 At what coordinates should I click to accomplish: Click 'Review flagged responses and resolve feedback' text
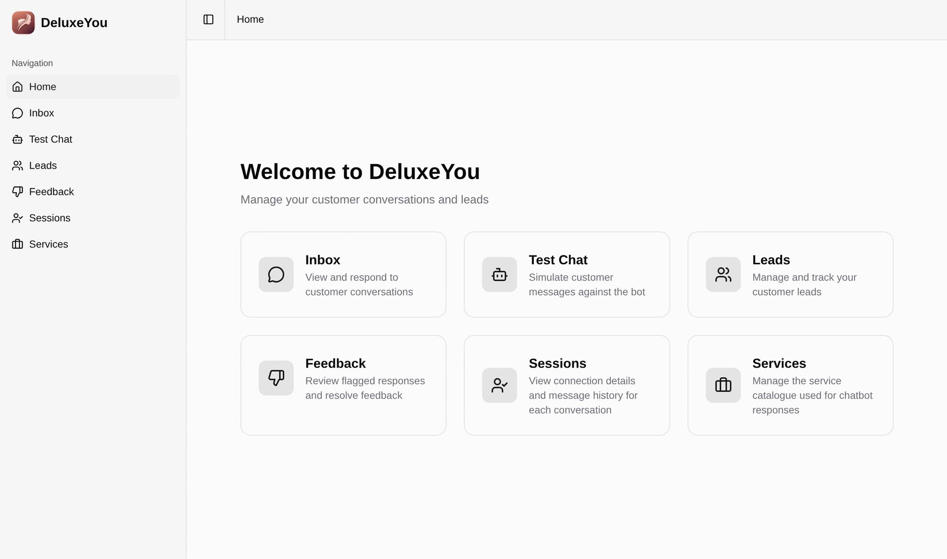365,388
